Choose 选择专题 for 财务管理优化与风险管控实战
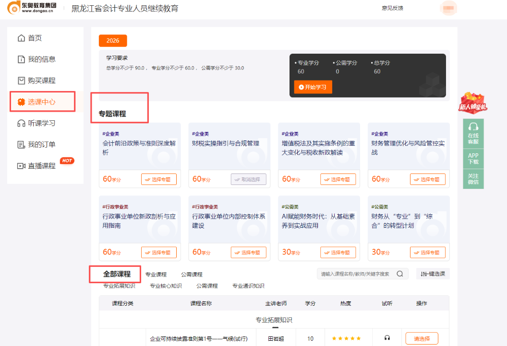This screenshot has height=346, width=507. click(427, 179)
